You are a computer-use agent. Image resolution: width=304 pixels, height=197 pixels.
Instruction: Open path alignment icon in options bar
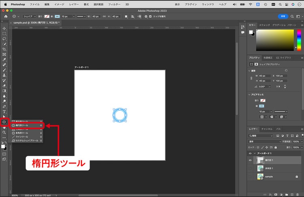[133, 17]
